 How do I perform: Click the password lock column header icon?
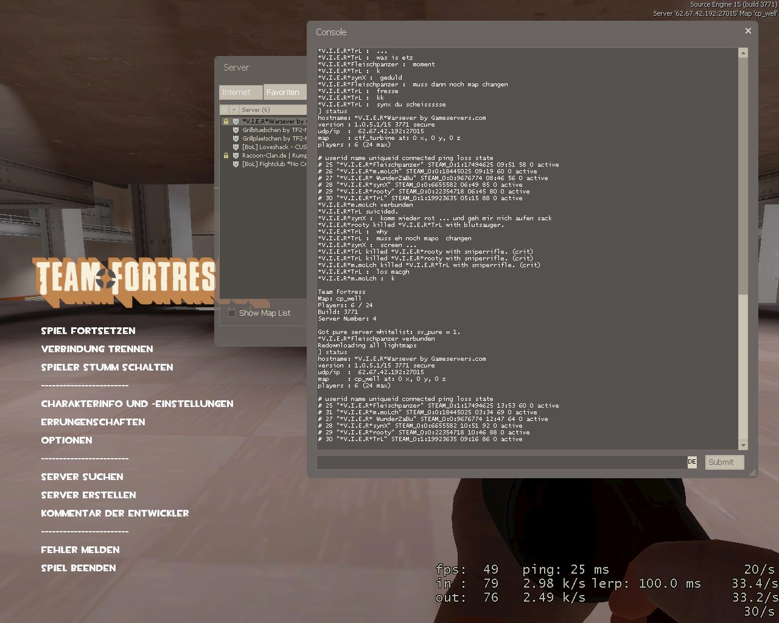(225, 110)
